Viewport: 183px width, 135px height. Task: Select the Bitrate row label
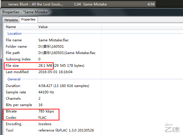point(11,111)
